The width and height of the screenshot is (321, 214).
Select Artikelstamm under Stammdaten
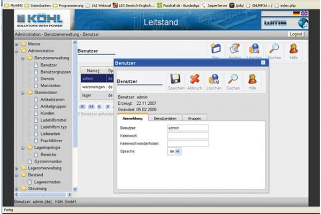point(52,99)
